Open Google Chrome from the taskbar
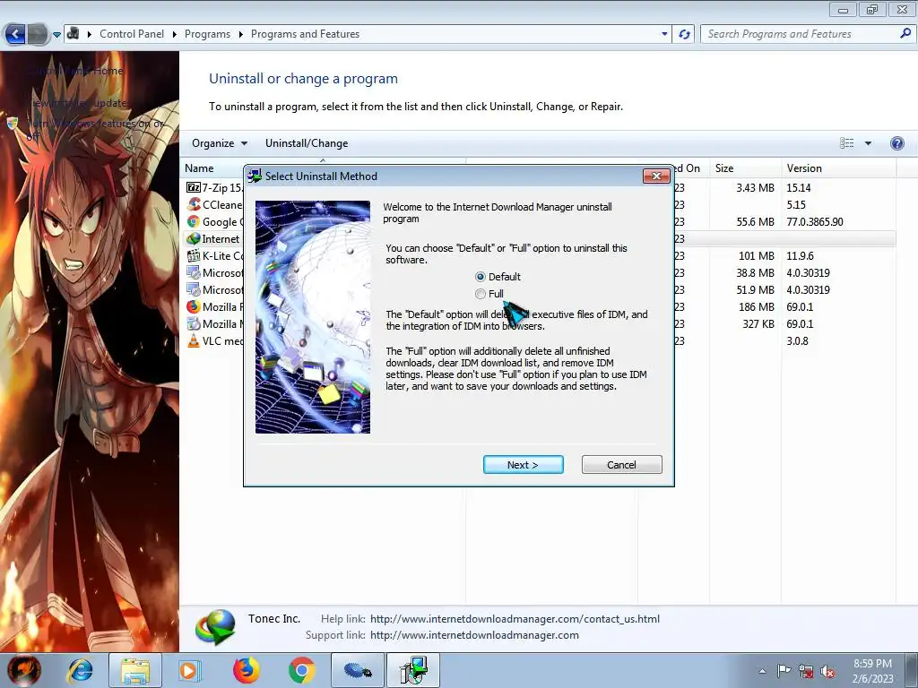Viewport: 918px width, 688px height. point(301,670)
